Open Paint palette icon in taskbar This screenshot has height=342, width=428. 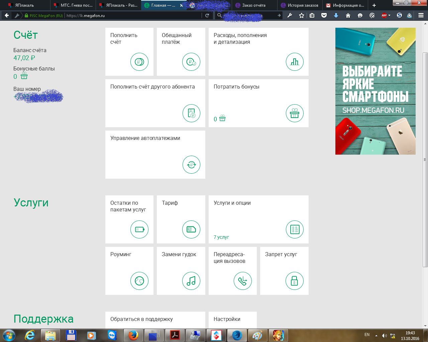coord(257,335)
